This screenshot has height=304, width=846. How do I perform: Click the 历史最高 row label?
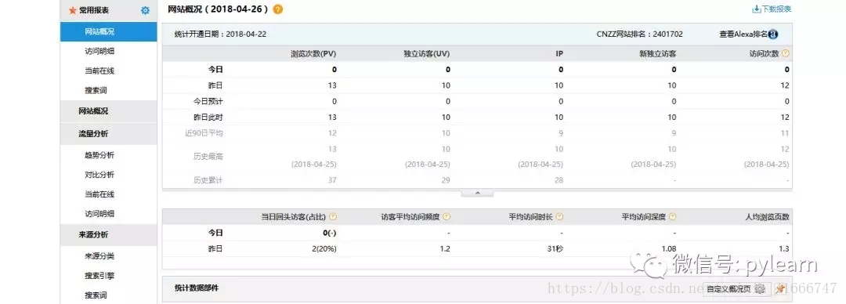(x=208, y=157)
